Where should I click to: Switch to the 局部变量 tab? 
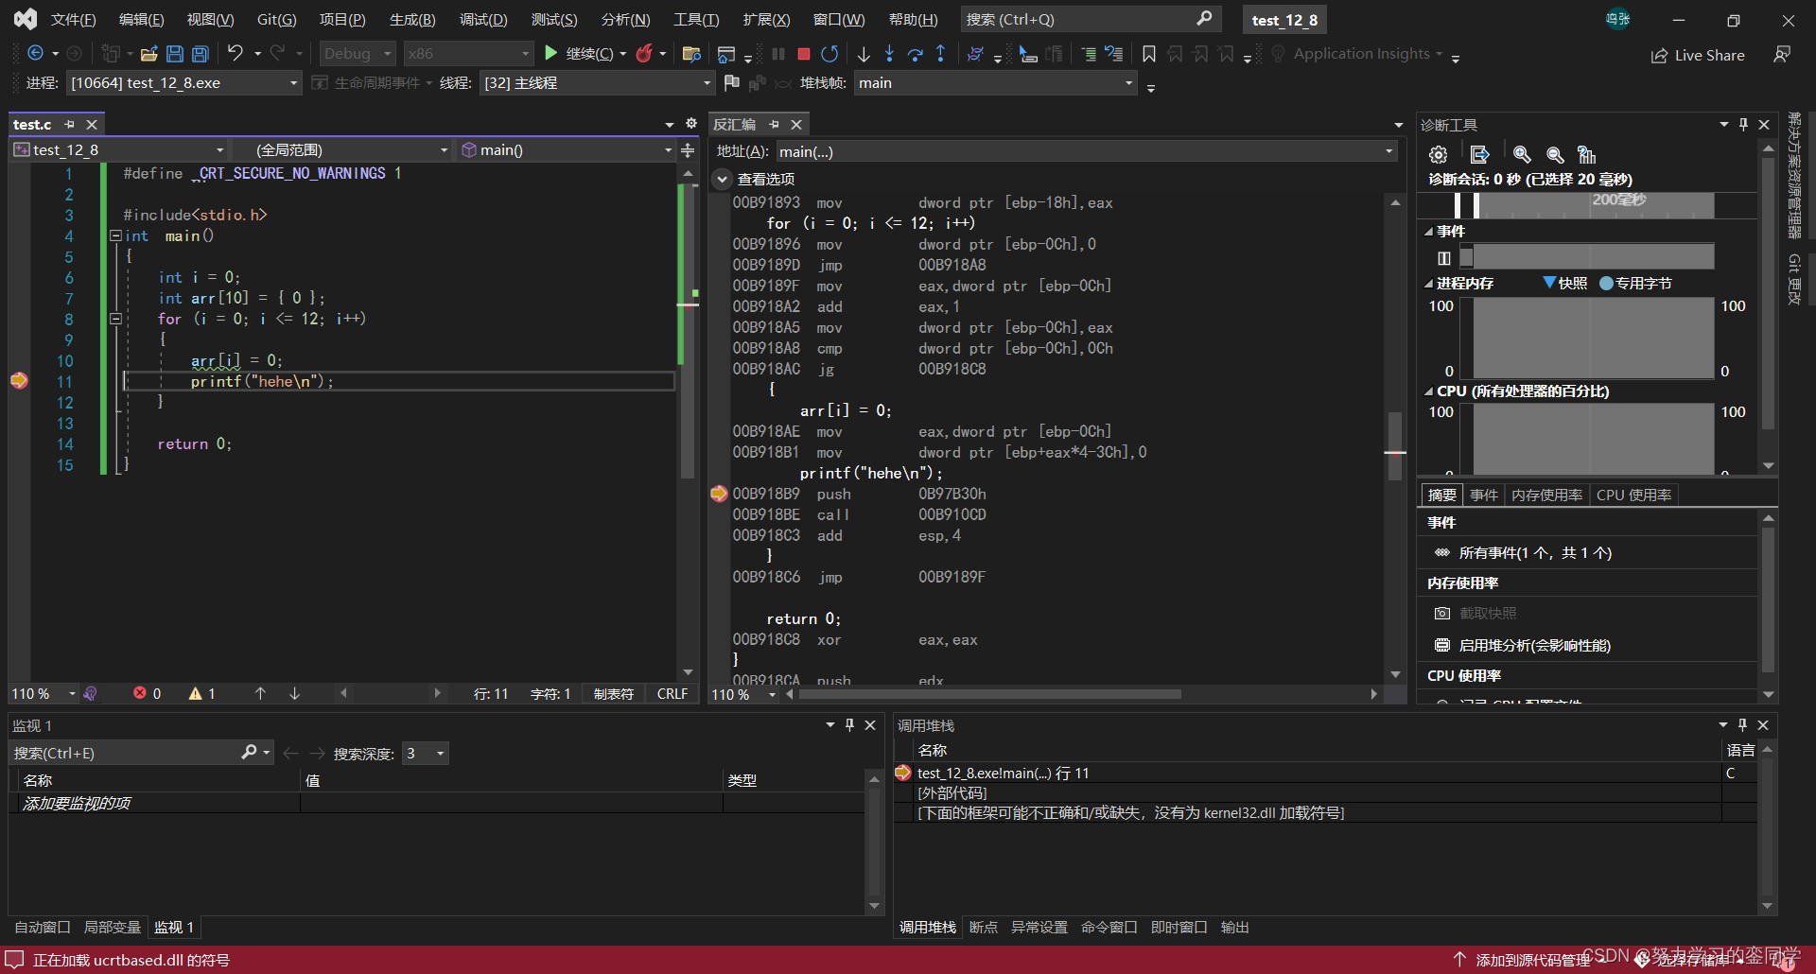pos(112,927)
